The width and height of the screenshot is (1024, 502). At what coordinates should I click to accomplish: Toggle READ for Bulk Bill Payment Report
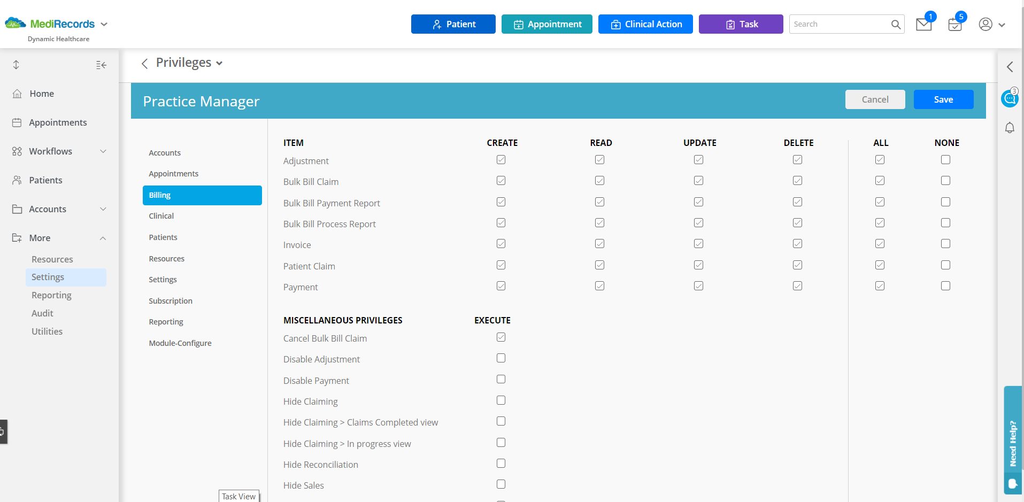(600, 202)
